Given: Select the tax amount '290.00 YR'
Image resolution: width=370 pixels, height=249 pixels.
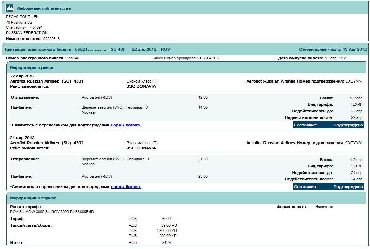Looking at the screenshot, I should 168,236.
